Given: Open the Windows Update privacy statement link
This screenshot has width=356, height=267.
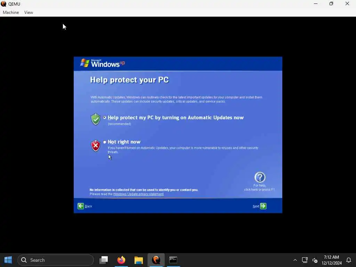Looking at the screenshot, I should (138, 194).
